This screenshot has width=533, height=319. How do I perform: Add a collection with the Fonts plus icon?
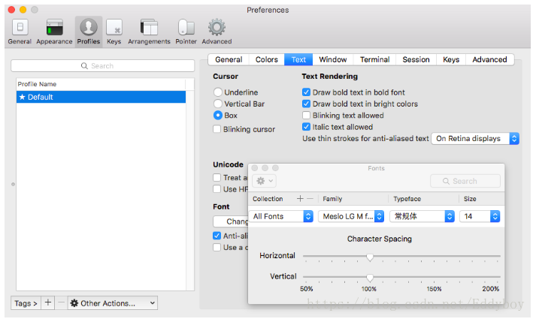tap(300, 198)
